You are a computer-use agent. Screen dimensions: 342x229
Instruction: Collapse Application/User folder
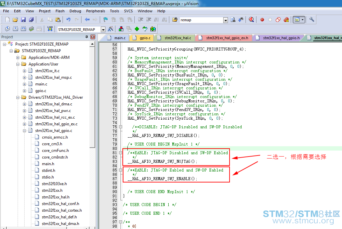click(x=18, y=64)
